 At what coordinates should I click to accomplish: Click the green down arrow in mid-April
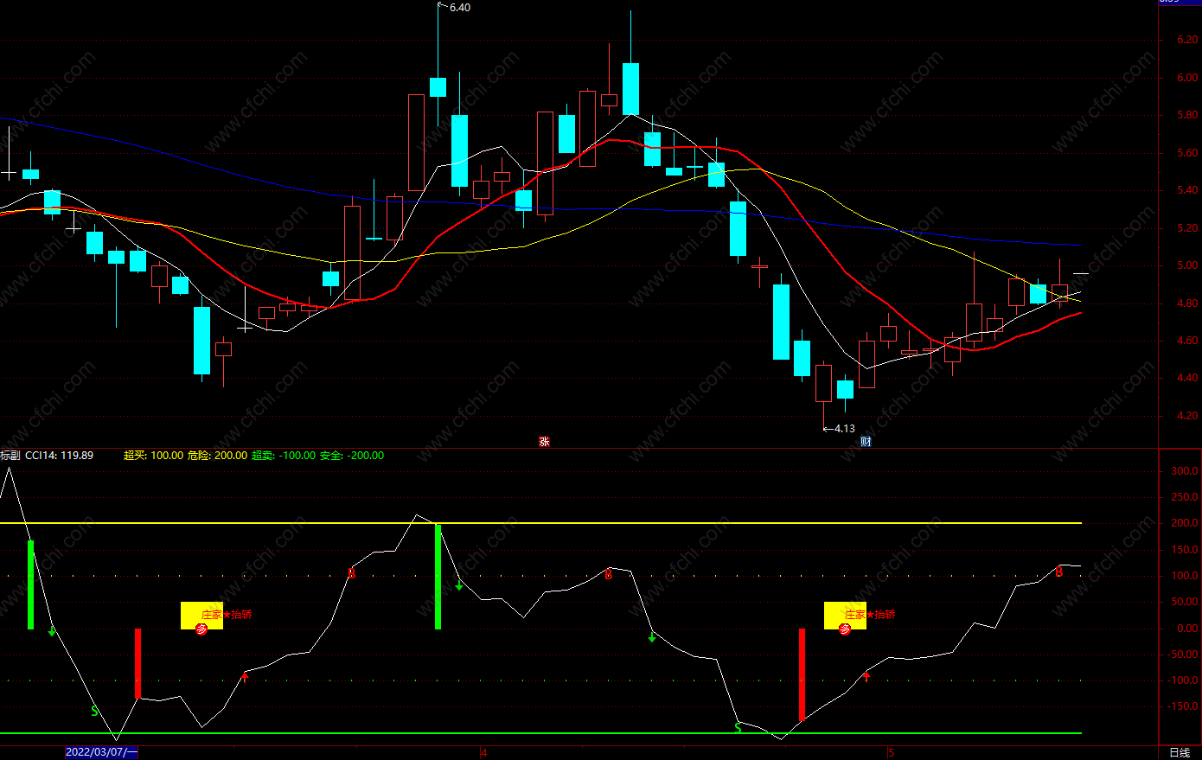(652, 637)
